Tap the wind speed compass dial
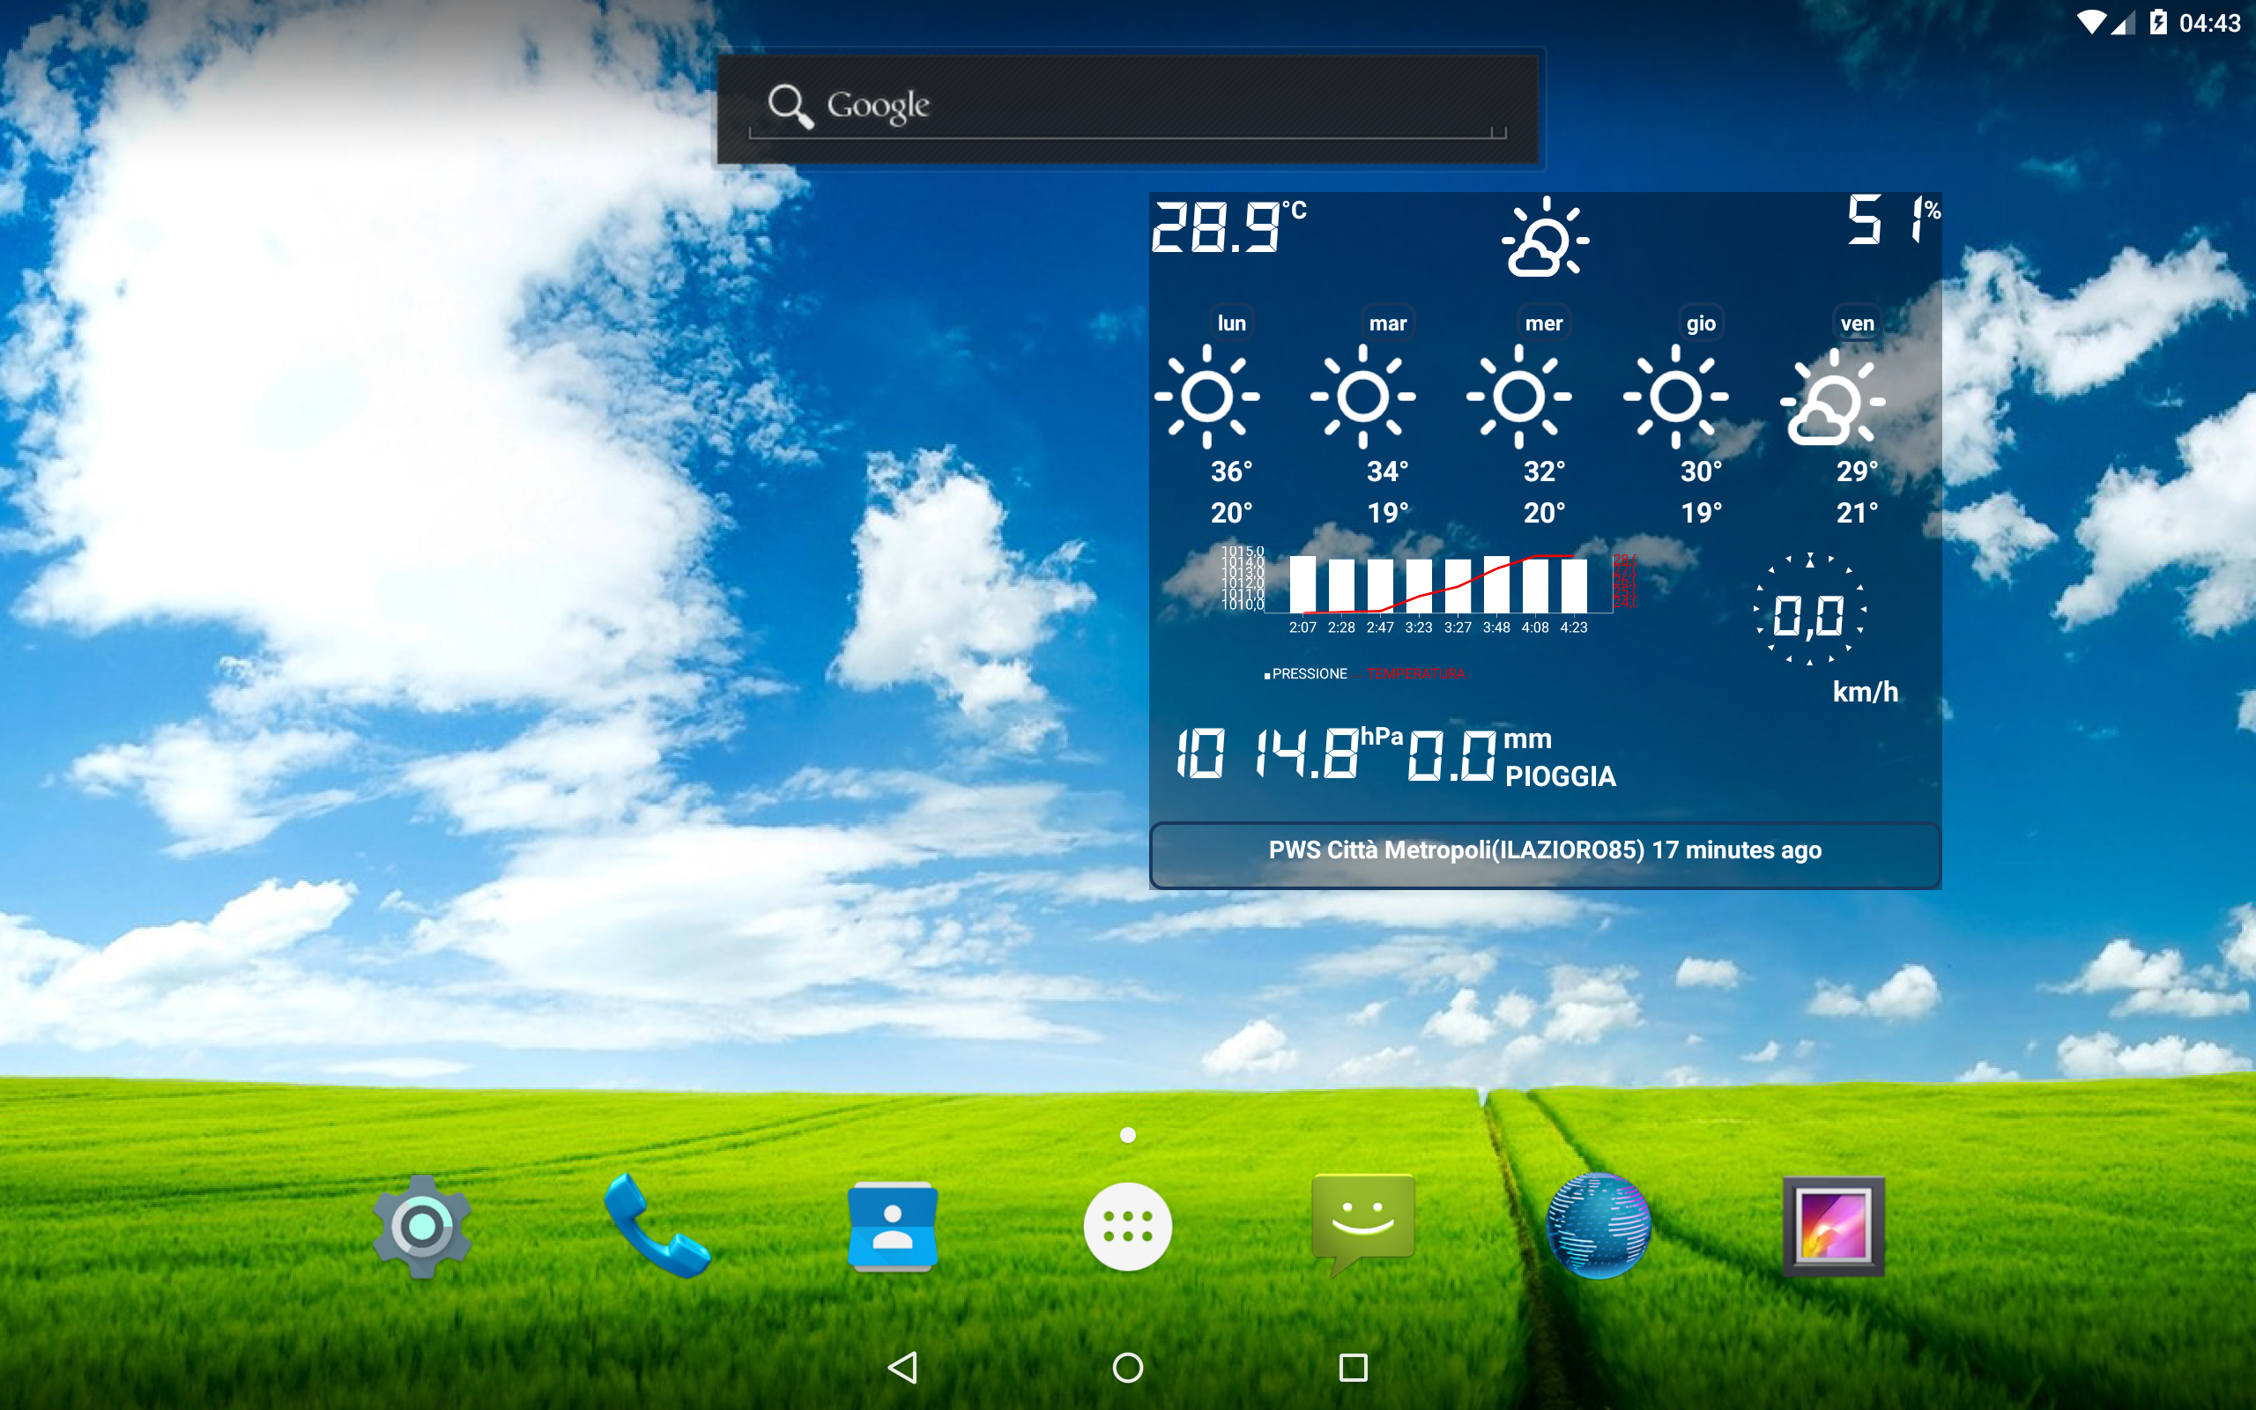The height and width of the screenshot is (1410, 2256). coord(1808,611)
